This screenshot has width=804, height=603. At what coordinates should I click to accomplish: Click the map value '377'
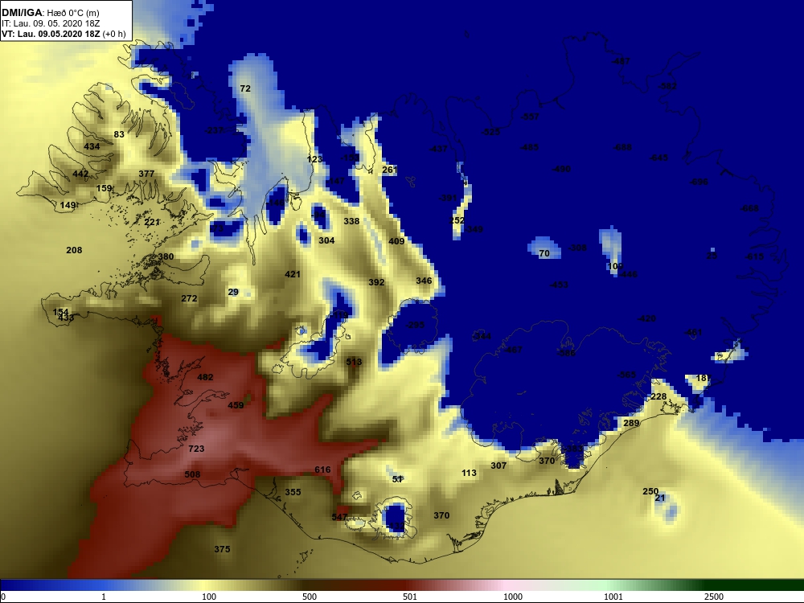[x=146, y=174]
